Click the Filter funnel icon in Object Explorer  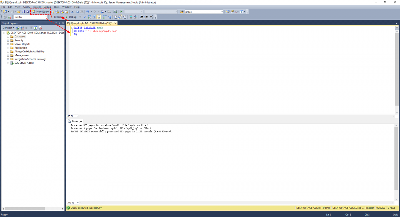click(x=31, y=28)
